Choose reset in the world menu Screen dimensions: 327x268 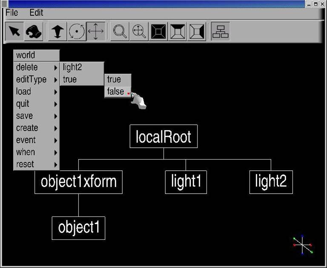[37, 165]
